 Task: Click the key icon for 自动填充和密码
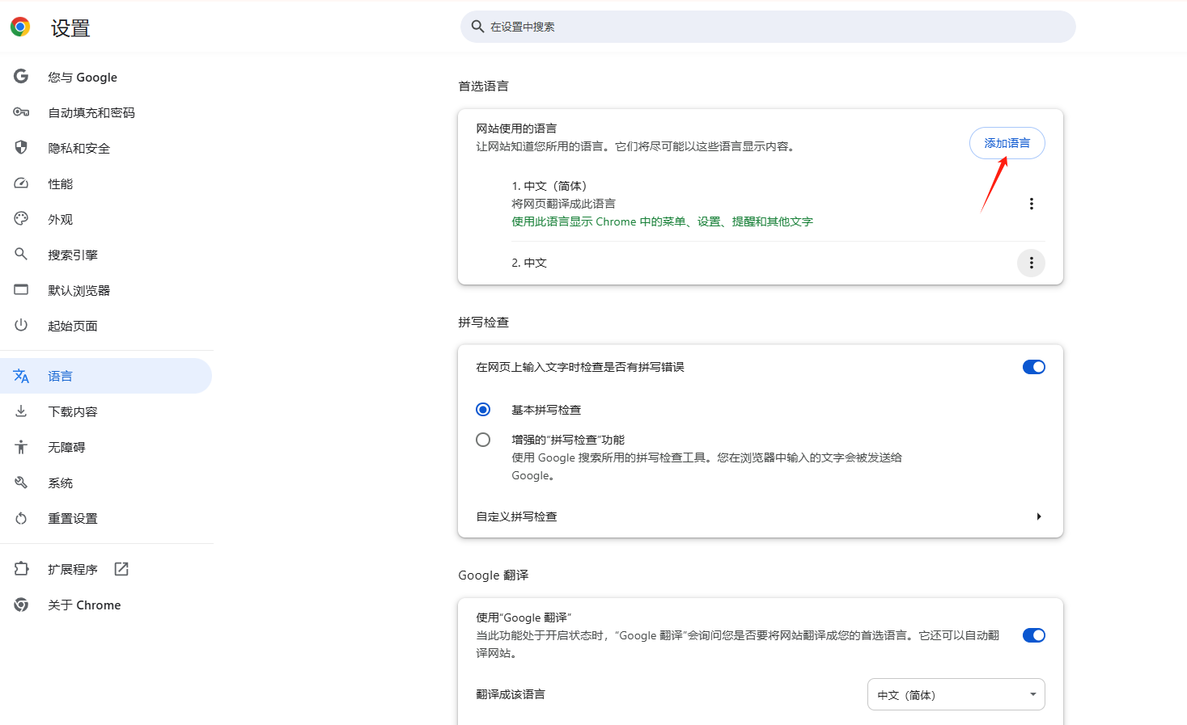tap(21, 112)
